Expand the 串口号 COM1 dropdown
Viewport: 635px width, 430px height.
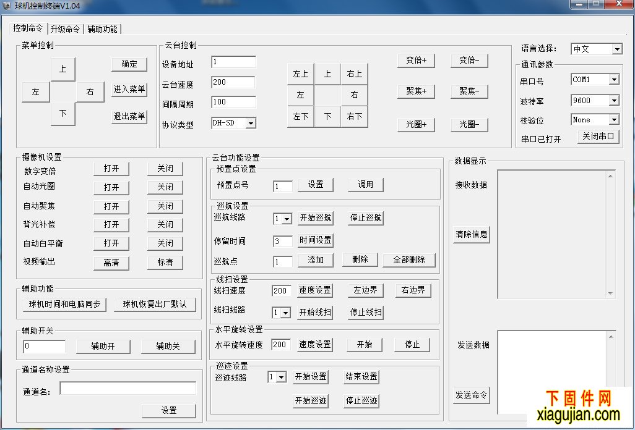pos(614,80)
